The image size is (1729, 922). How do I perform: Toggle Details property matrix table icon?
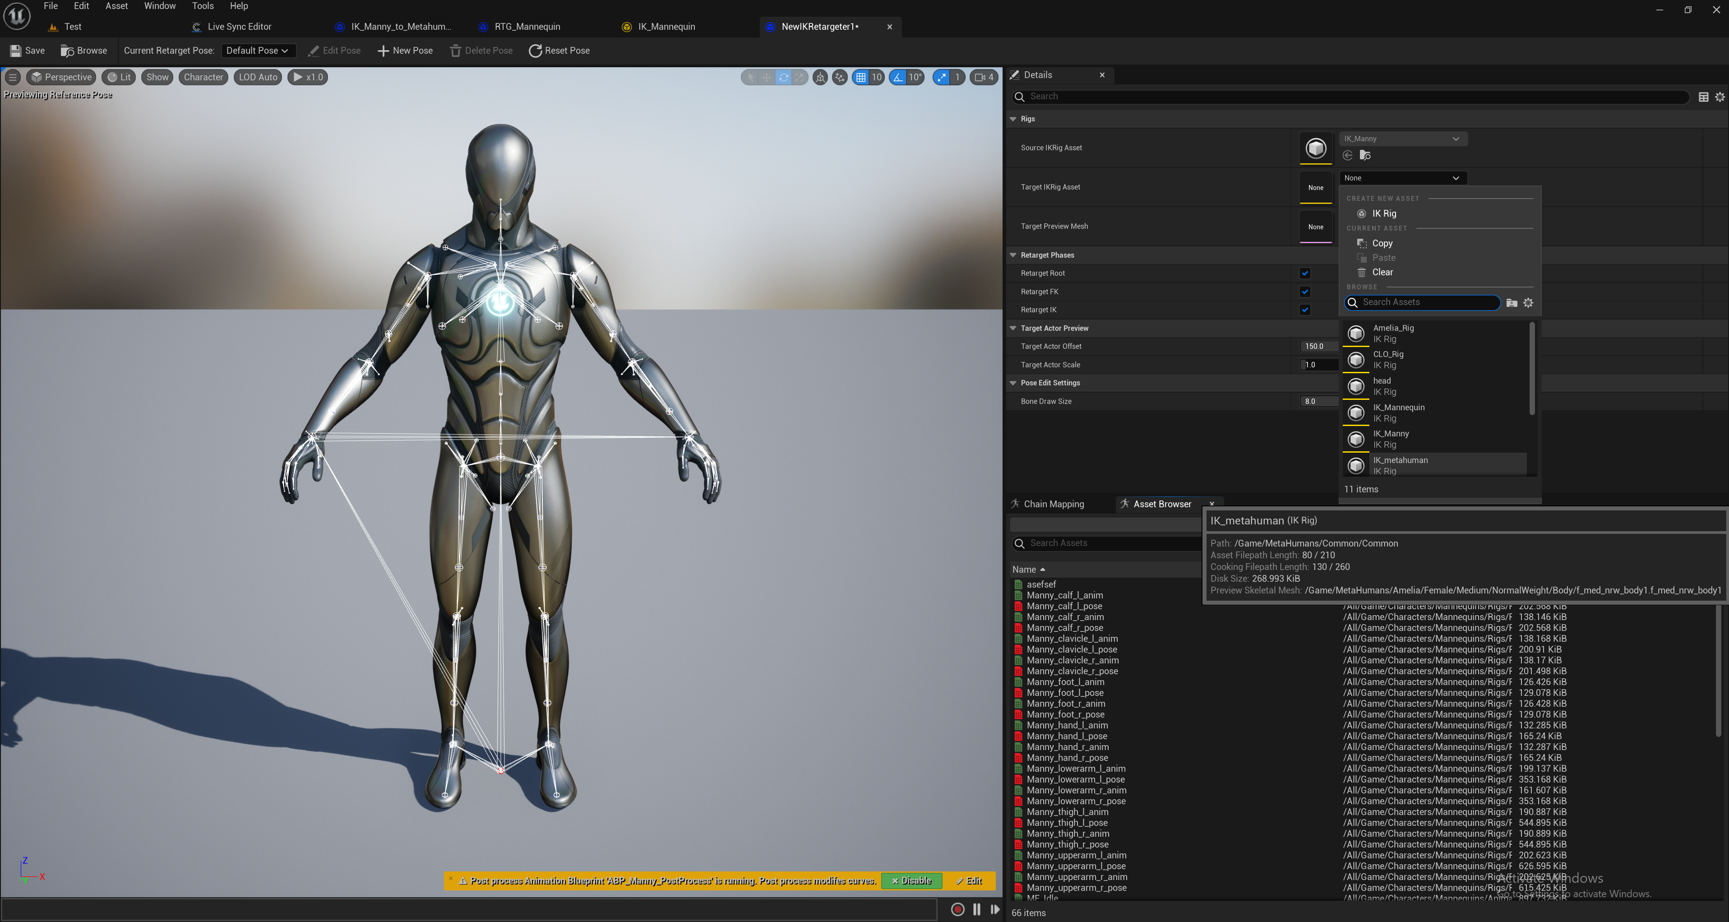tap(1703, 97)
